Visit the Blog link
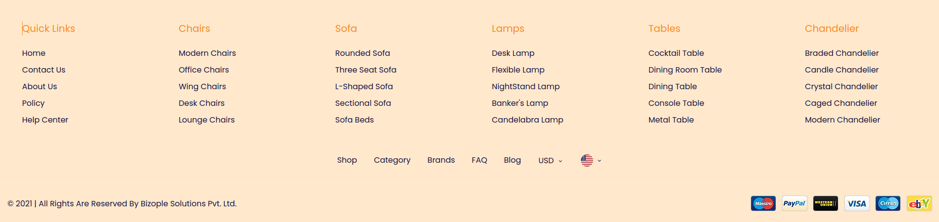The height and width of the screenshot is (222, 939). tap(512, 160)
